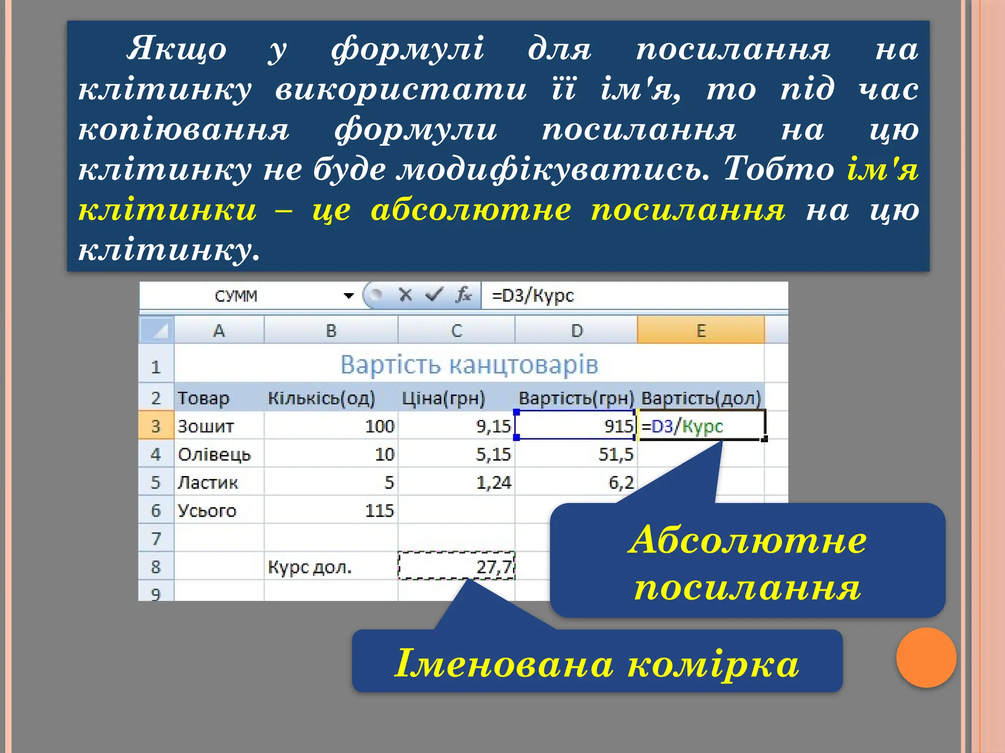The height and width of the screenshot is (753, 1005).
Task: Click price cell 1,24
Action: [457, 482]
